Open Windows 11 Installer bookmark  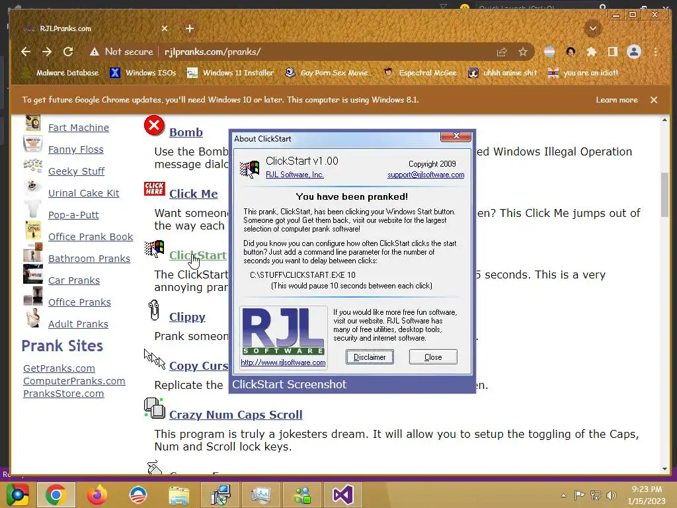point(231,73)
